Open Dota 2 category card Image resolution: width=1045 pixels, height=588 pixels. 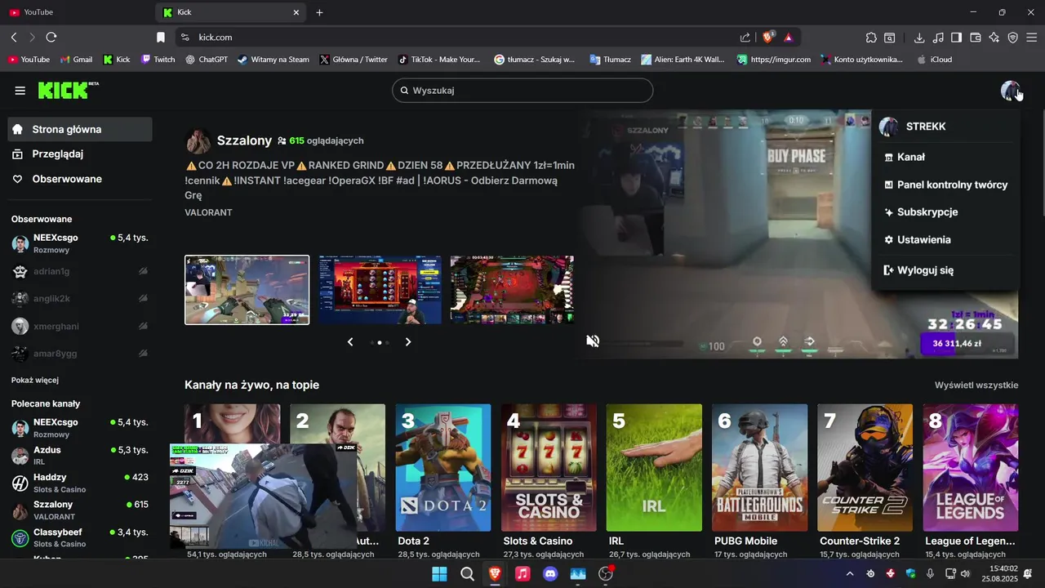[x=443, y=468]
